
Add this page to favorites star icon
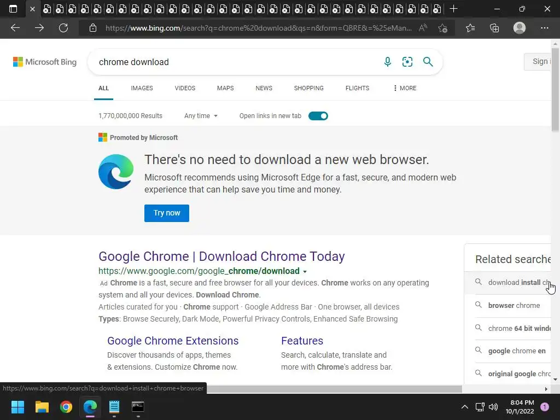443,28
